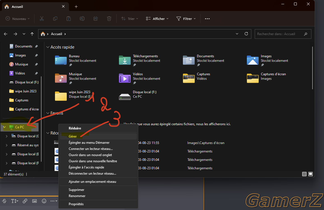324x210 pixels.
Task: Select Connecter un lecteur réseau
Action: tap(98, 149)
